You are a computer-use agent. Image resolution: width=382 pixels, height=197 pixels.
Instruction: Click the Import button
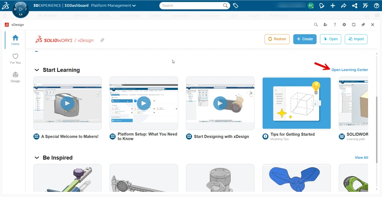click(356, 39)
